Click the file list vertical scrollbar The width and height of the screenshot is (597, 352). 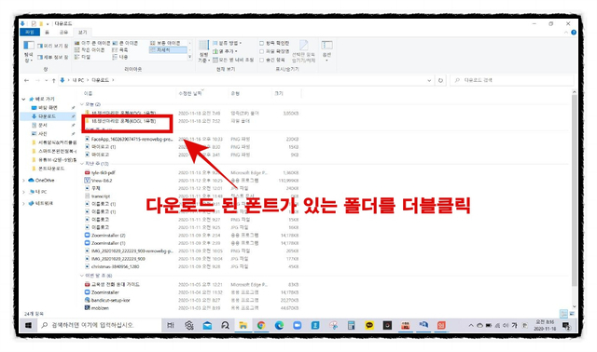point(575,190)
